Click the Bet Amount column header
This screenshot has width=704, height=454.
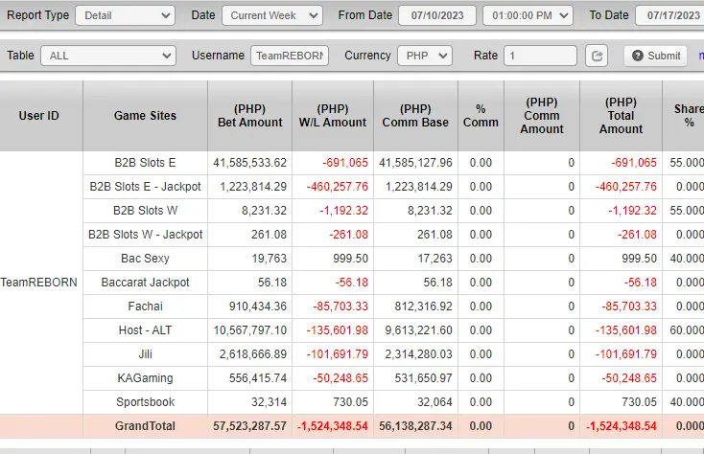(x=250, y=116)
